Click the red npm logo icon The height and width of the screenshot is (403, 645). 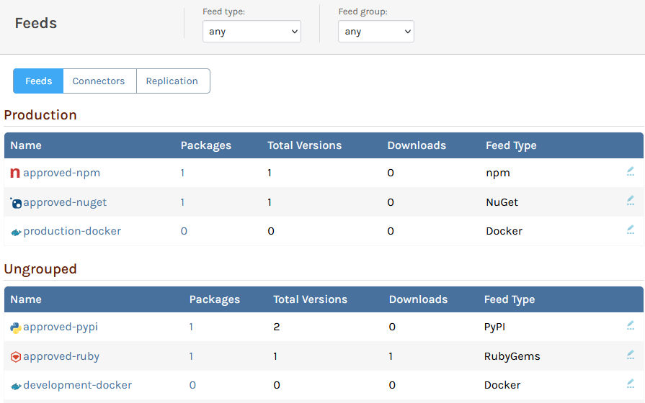pos(15,173)
